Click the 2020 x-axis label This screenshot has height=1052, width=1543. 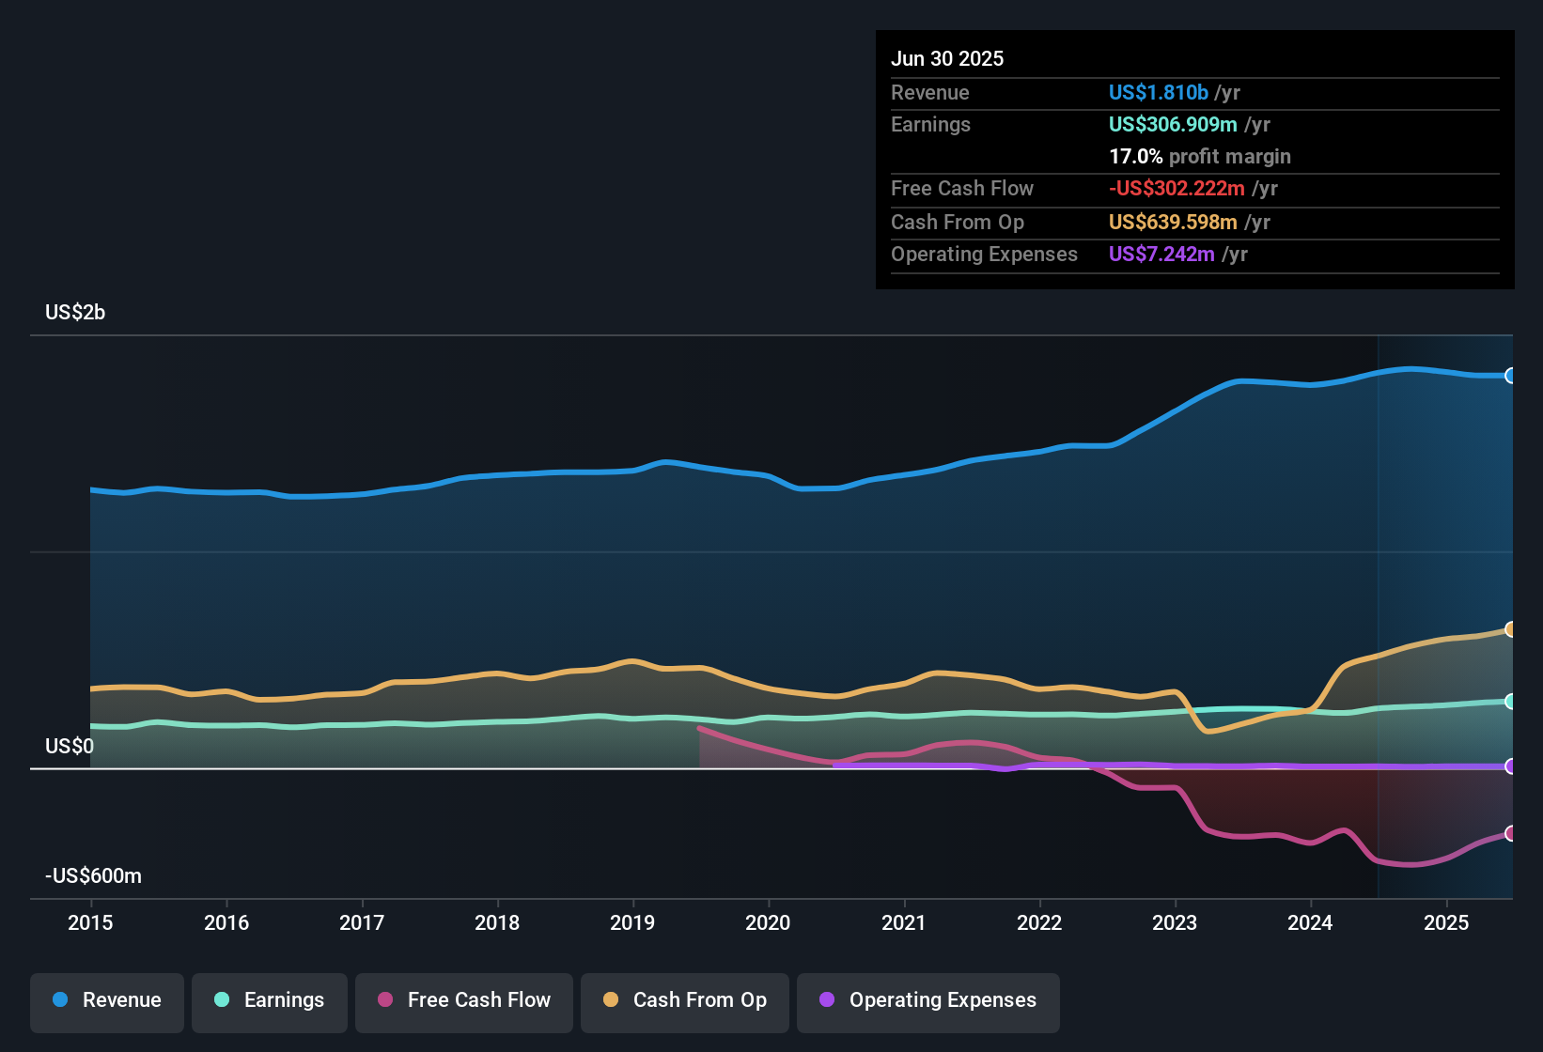(768, 923)
